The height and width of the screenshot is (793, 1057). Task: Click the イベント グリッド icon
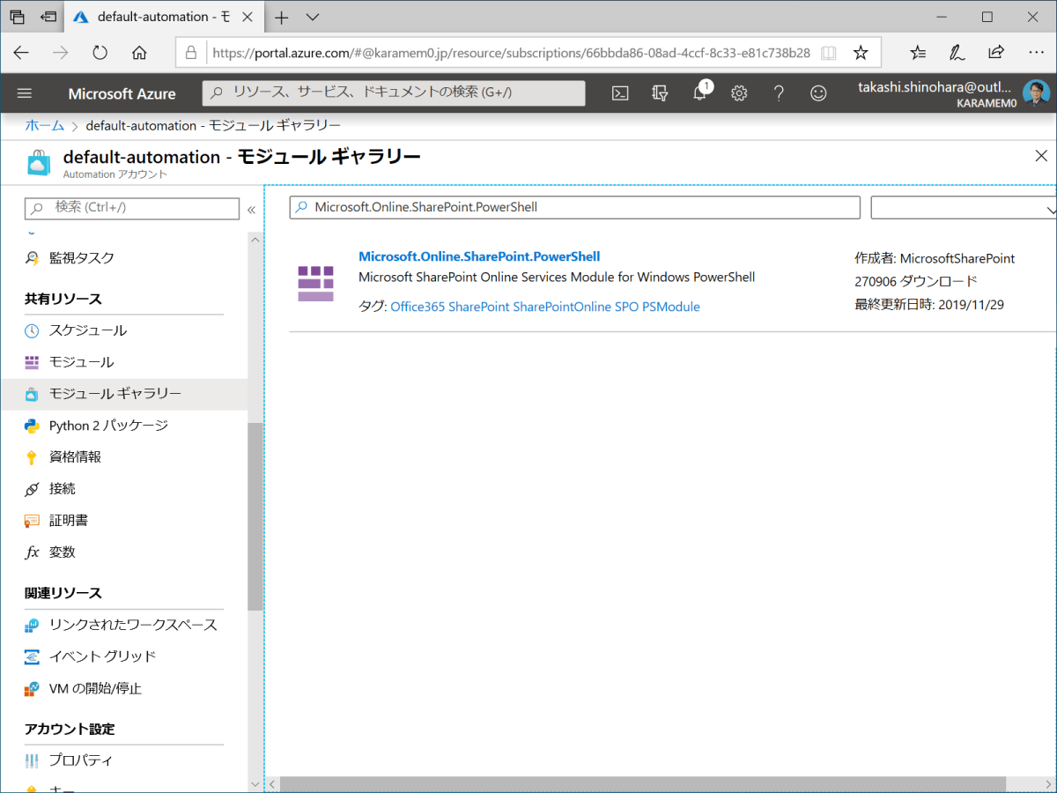(32, 656)
